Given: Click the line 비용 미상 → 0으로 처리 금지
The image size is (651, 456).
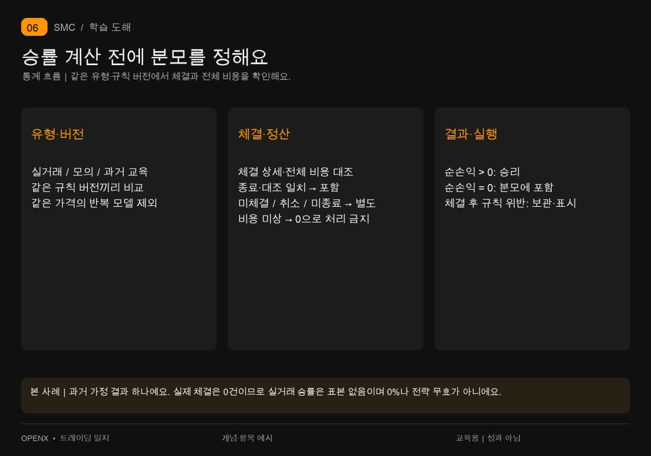Looking at the screenshot, I should [x=304, y=219].
